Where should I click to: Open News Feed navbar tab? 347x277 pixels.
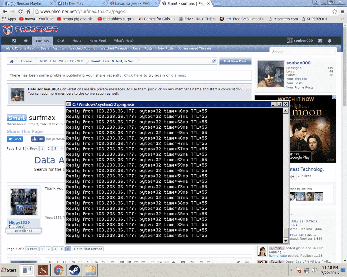point(97,41)
